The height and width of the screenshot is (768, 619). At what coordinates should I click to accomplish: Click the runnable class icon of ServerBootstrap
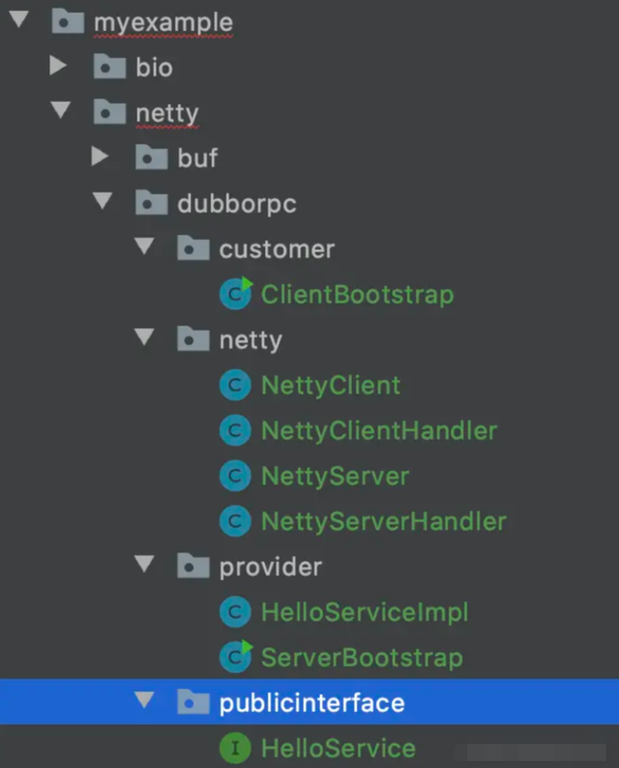pos(236,656)
